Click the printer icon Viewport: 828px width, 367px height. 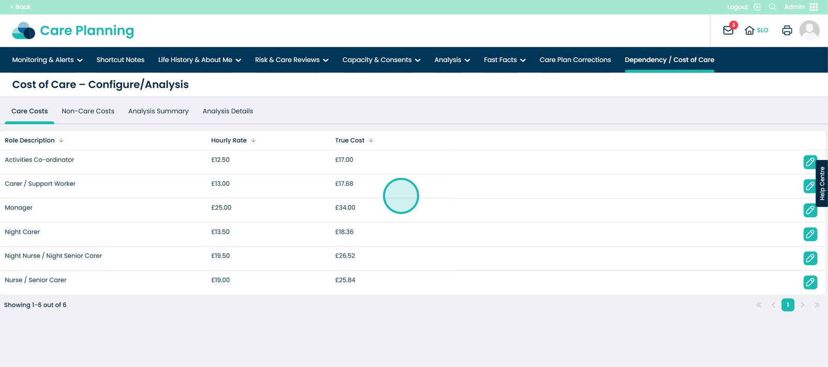[x=787, y=30]
